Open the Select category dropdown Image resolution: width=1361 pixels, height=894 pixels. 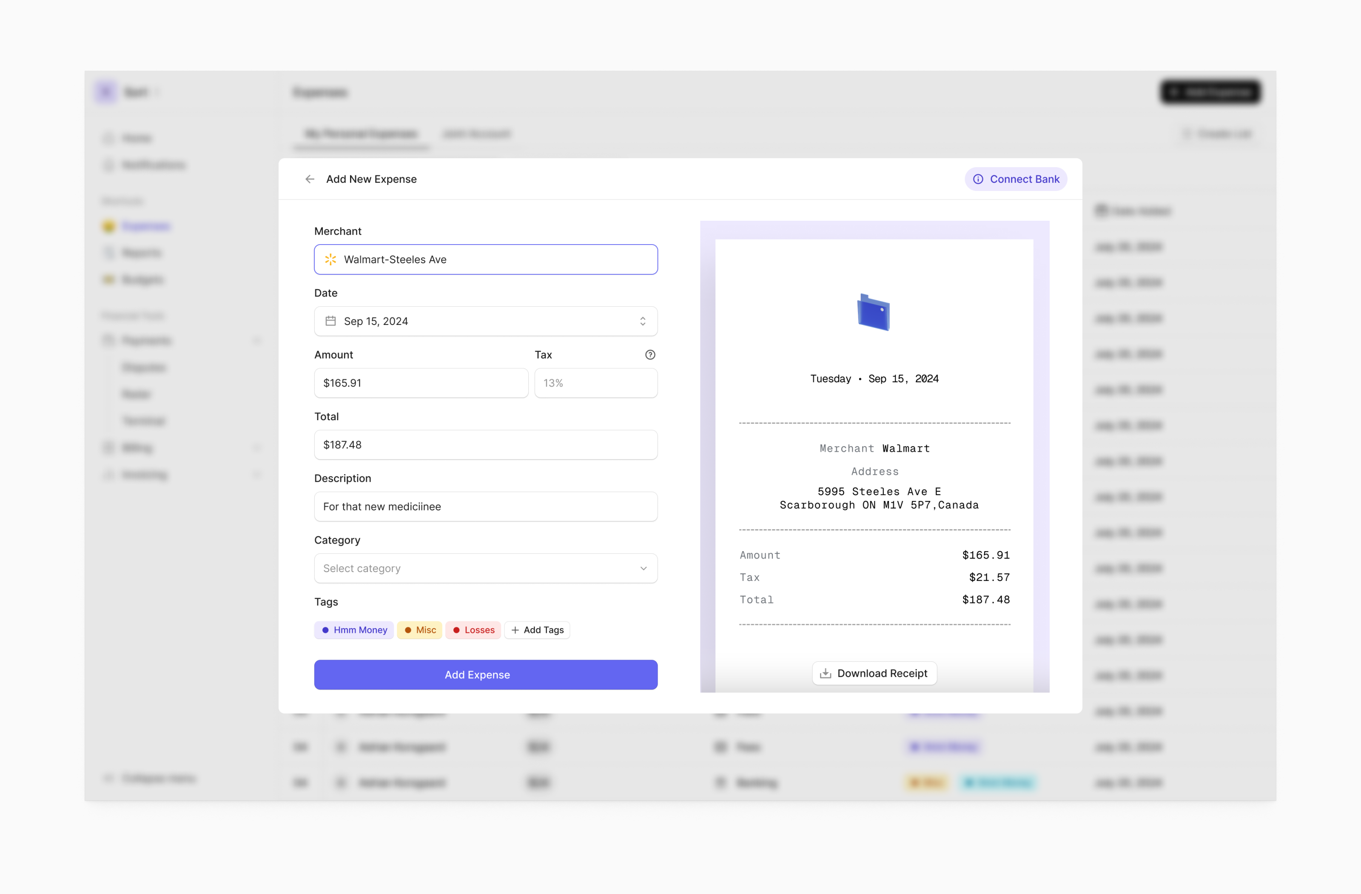pyautogui.click(x=486, y=568)
